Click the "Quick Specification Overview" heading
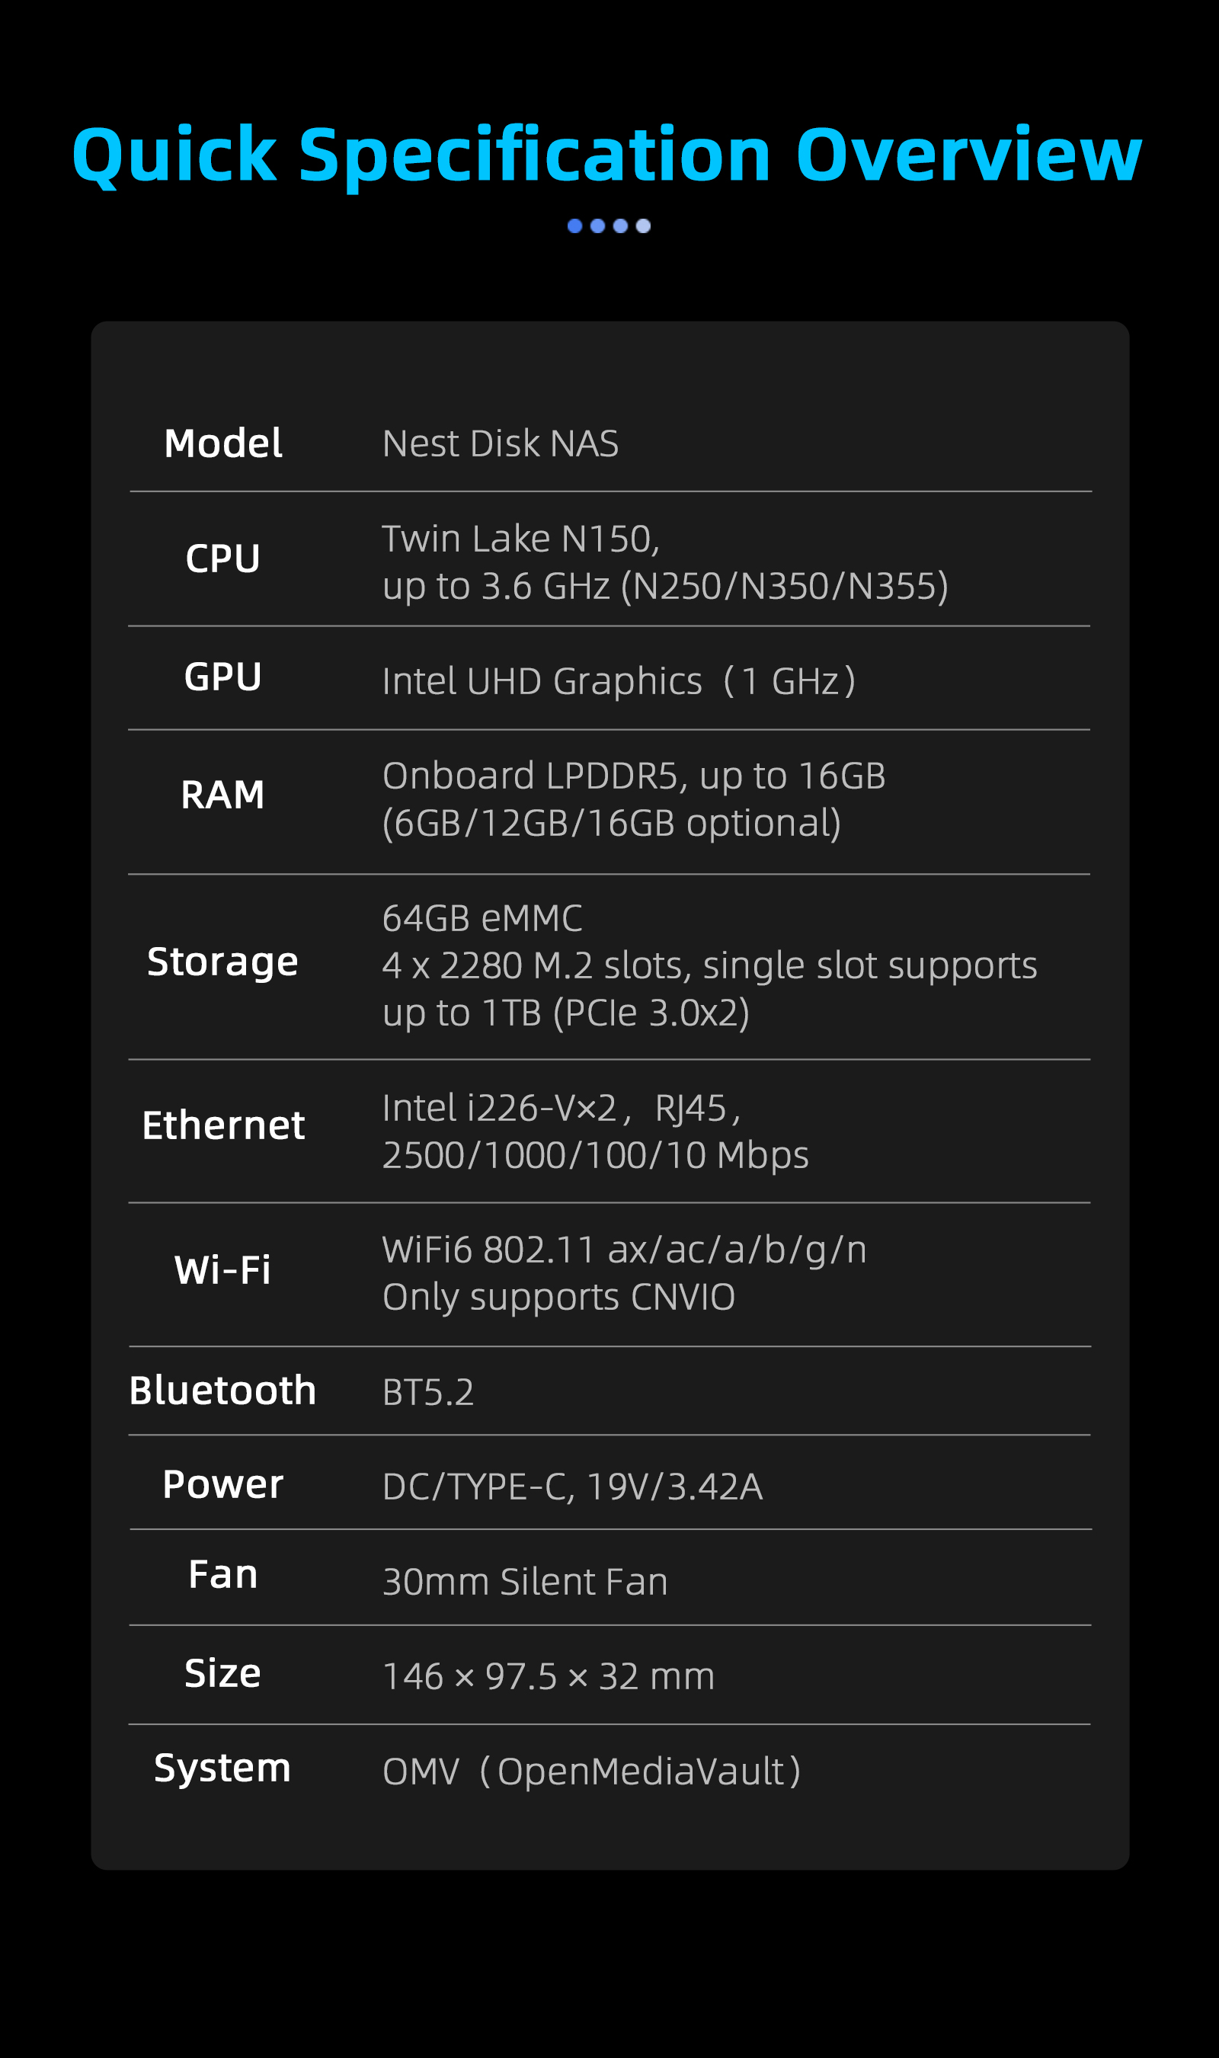1219x2058 pixels. pos(607,155)
